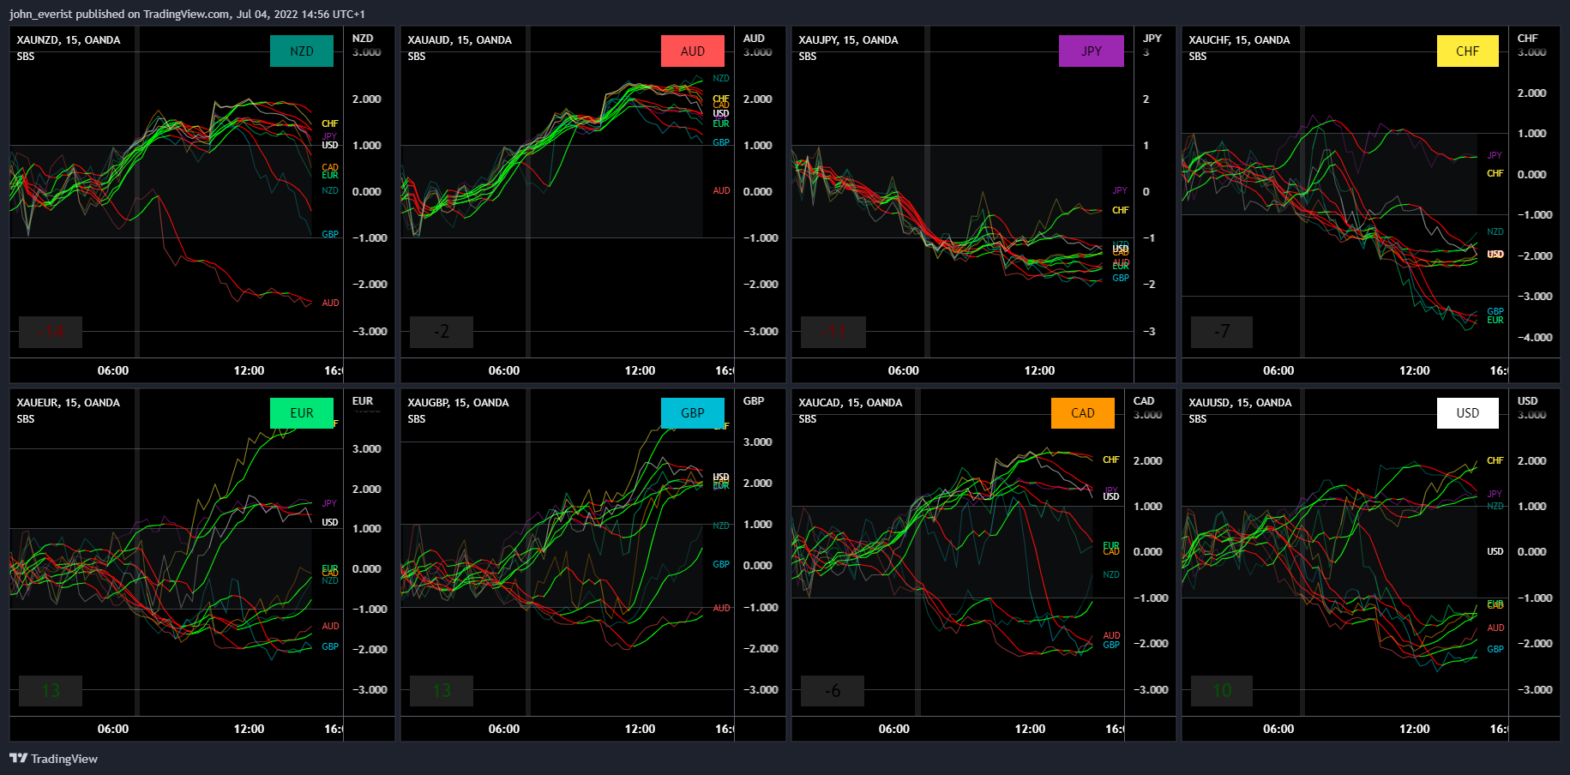The width and height of the screenshot is (1570, 775).
Task: Click the AUD line label in XAUGBP chart
Action: click(x=722, y=609)
